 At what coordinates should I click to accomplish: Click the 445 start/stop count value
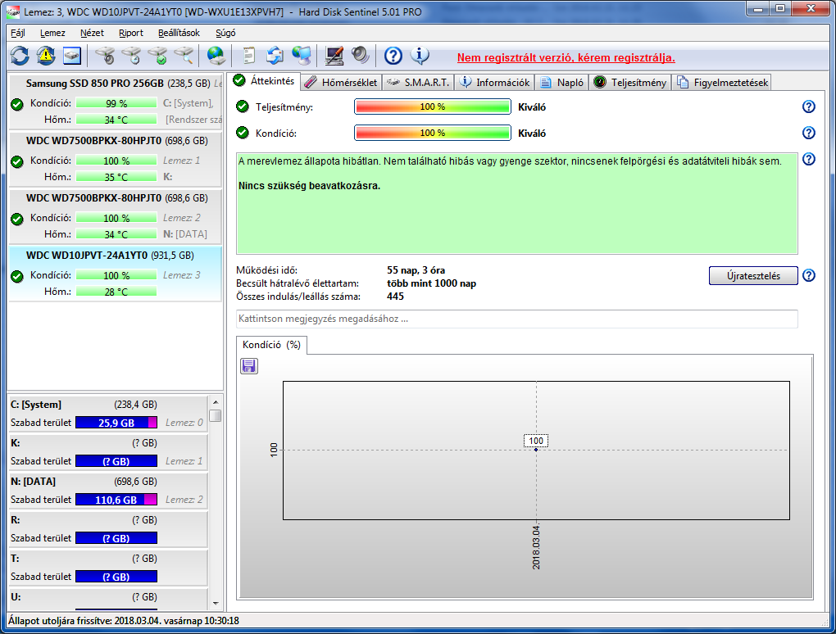pos(395,297)
